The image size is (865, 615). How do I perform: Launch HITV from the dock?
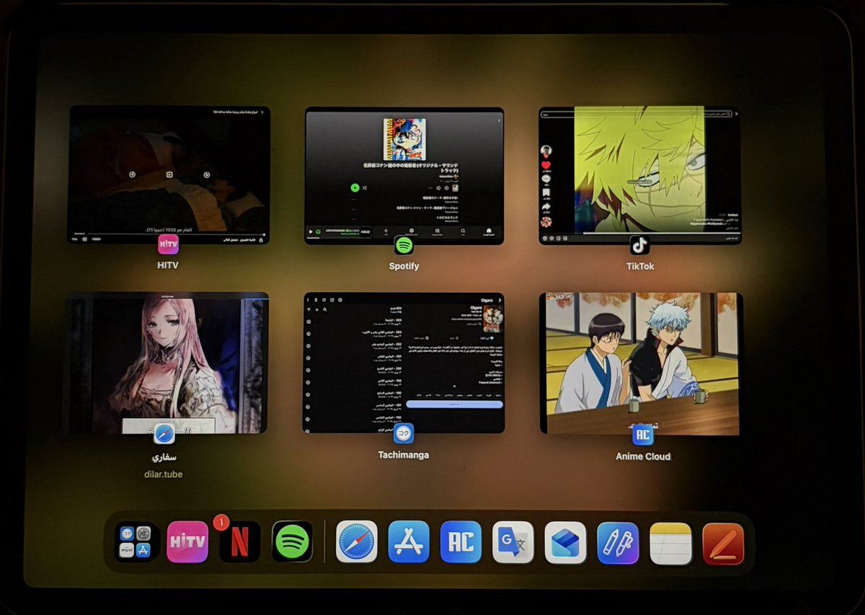point(187,542)
